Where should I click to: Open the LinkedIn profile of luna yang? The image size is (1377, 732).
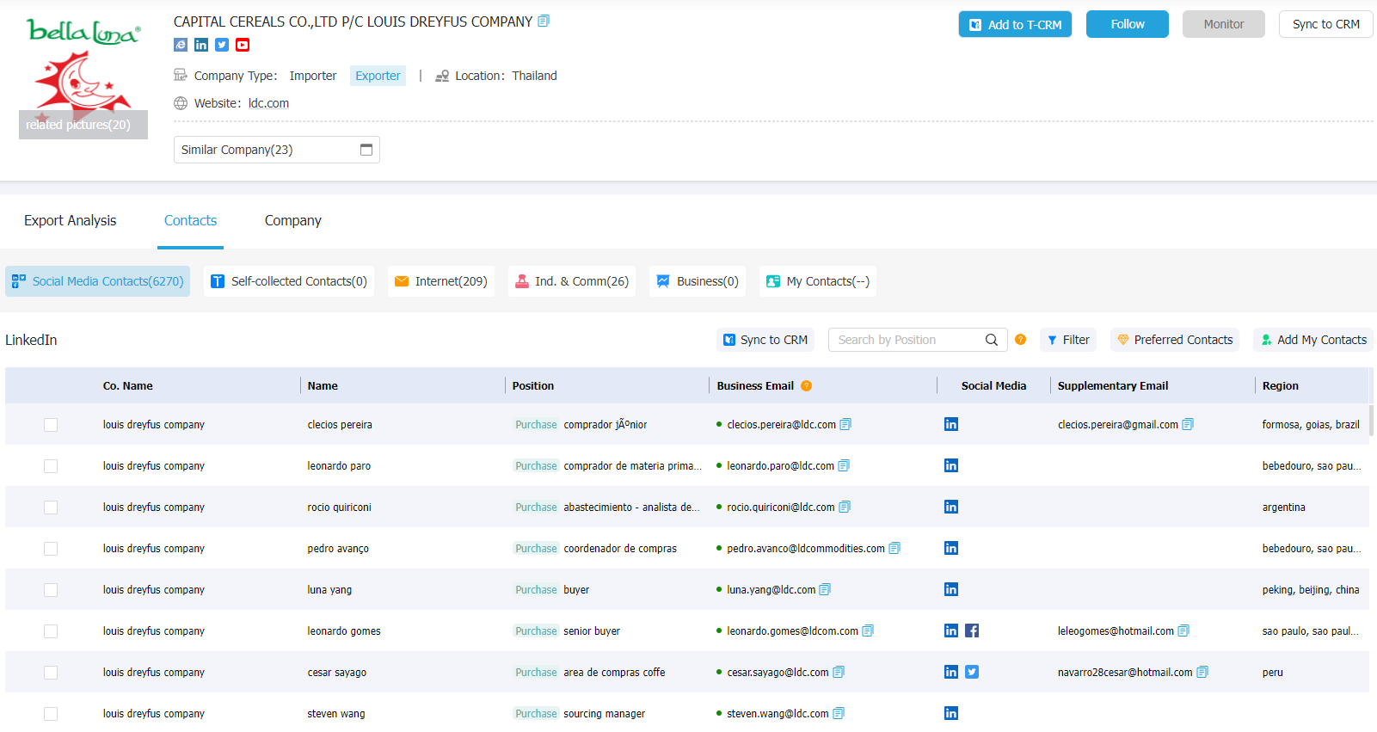[x=951, y=589]
